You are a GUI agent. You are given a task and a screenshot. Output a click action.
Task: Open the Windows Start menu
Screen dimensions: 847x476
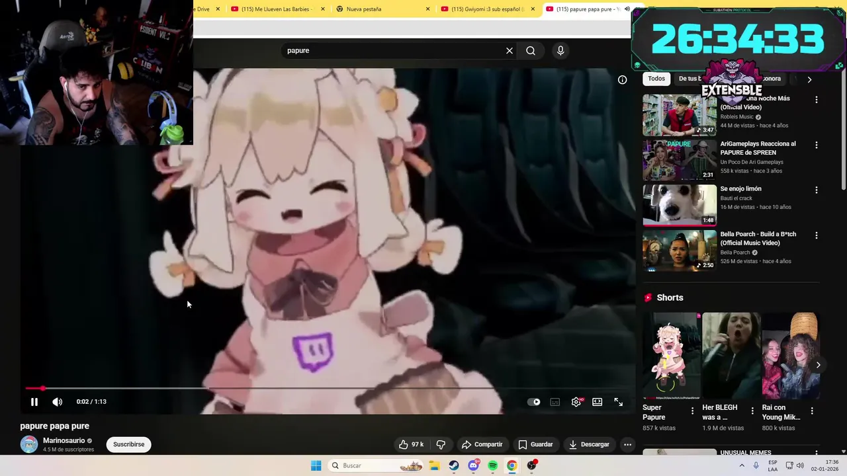coord(316,465)
